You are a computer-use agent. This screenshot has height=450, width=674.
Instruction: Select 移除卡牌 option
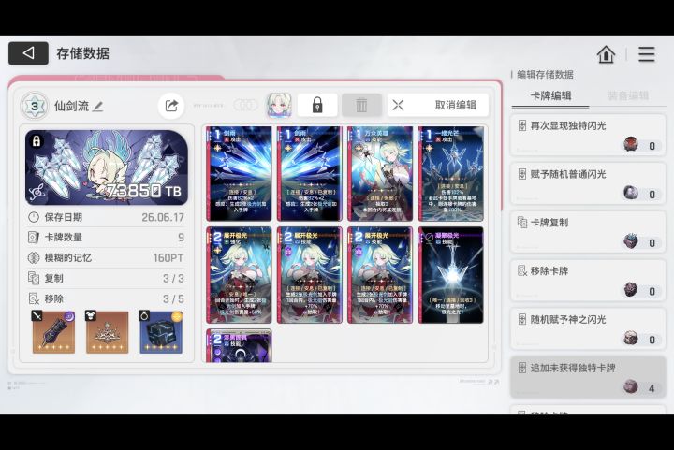click(588, 281)
